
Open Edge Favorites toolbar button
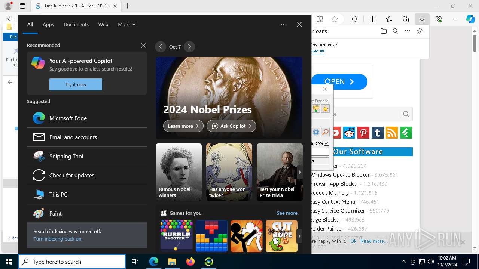[x=389, y=19]
